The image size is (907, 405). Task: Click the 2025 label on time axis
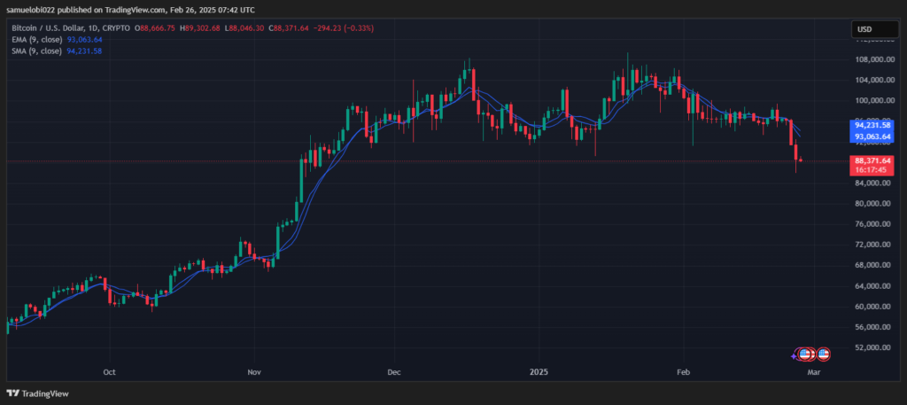539,371
